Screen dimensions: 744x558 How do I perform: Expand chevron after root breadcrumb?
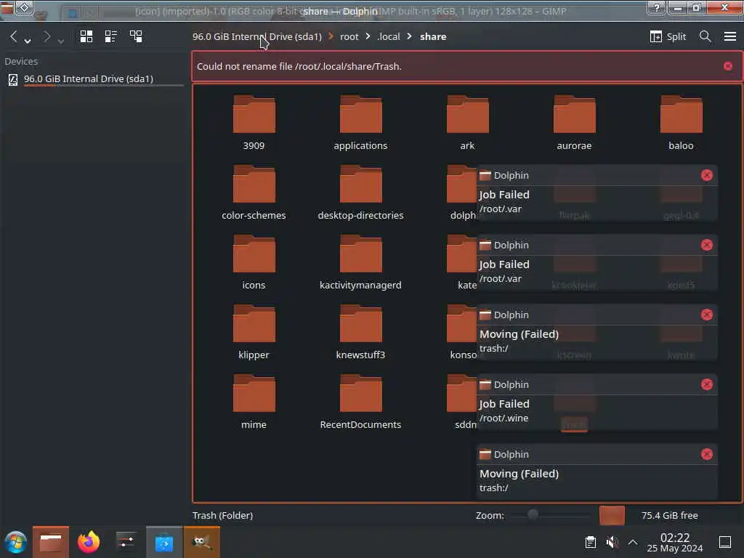368,36
